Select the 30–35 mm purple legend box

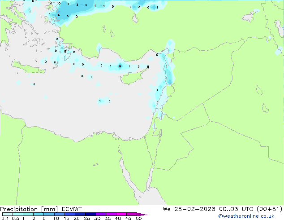coord(100,214)
